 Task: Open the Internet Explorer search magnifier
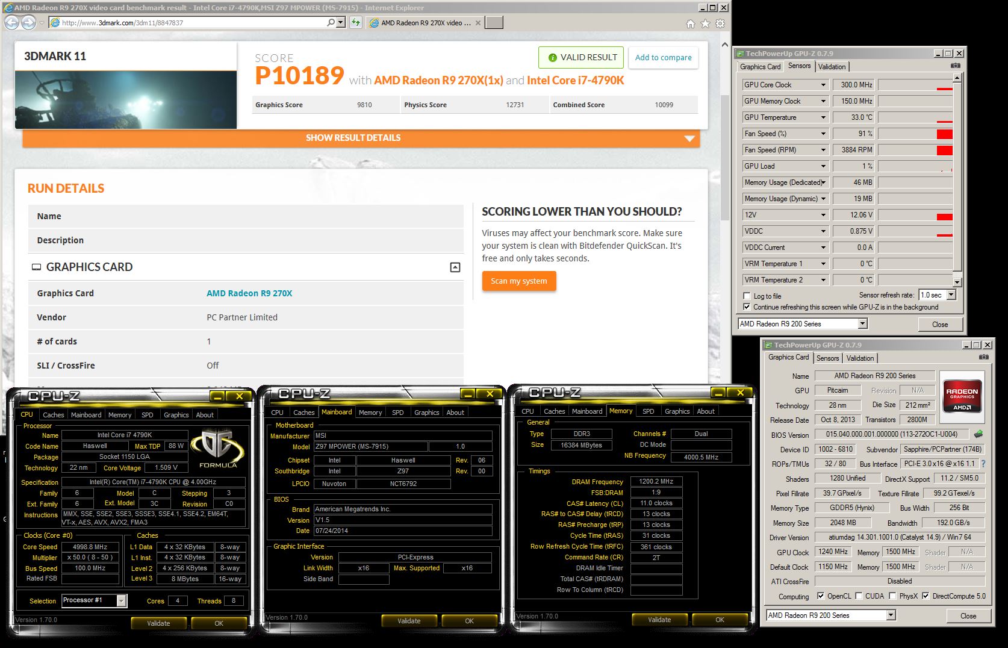331,22
